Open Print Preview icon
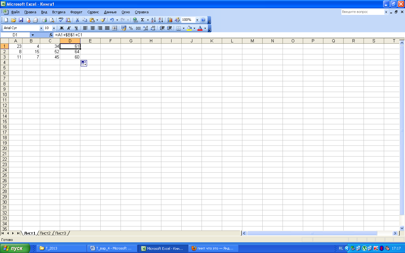 coord(52,20)
